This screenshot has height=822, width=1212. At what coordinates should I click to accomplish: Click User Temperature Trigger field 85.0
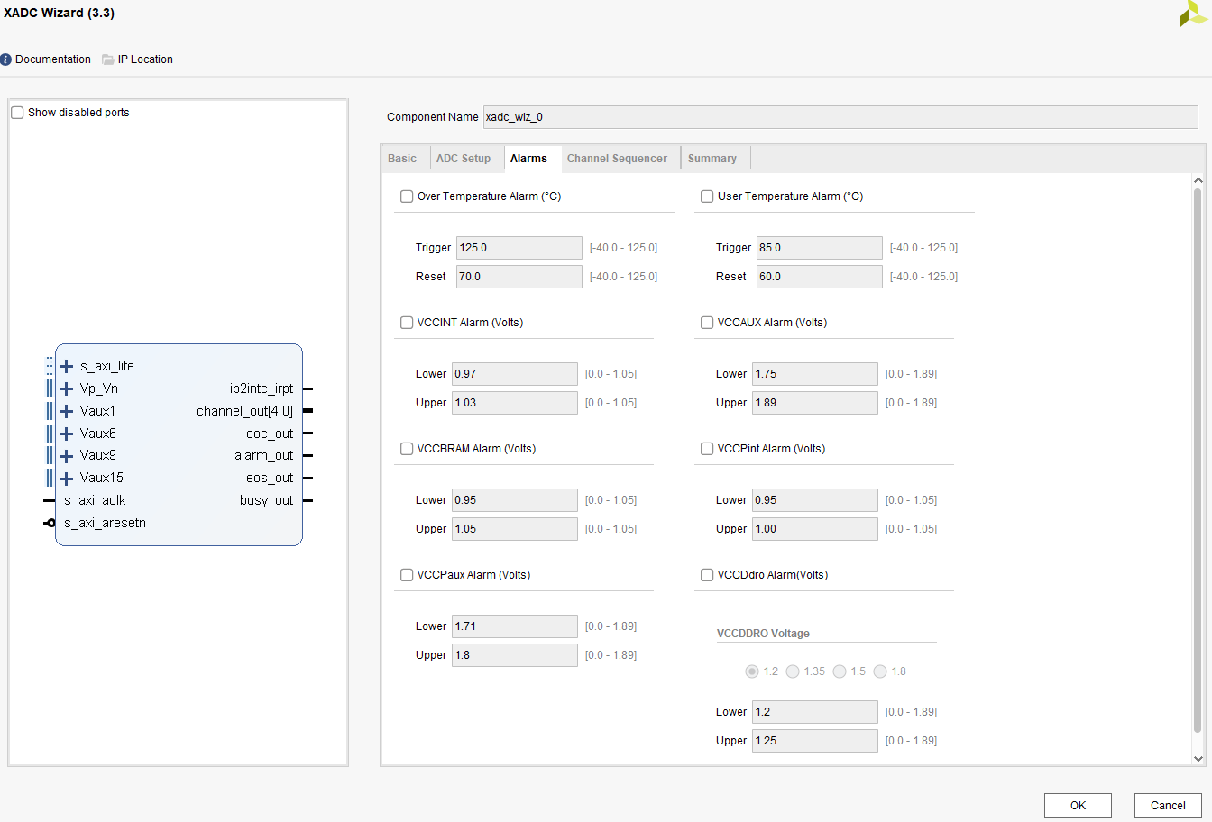tap(820, 248)
